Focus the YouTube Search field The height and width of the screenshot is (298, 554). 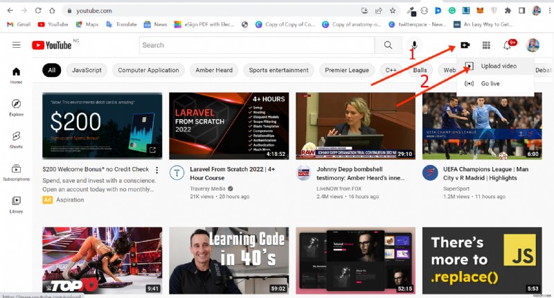257,45
